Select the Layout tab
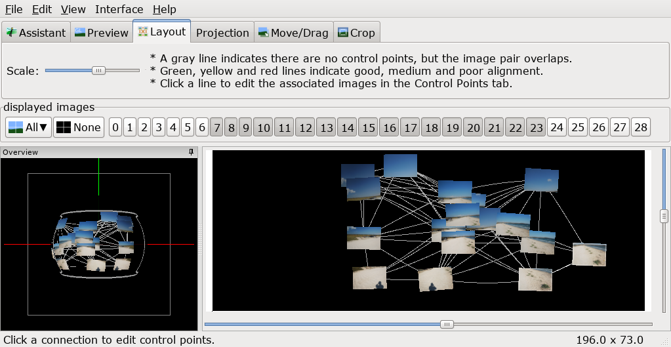Screen dimensions: 671x347 click(162, 31)
